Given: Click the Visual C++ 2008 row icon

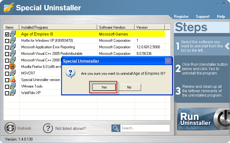Looking at the screenshot, I should coord(12,60).
